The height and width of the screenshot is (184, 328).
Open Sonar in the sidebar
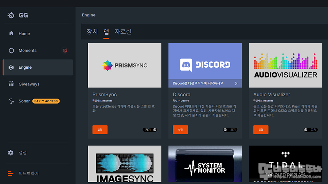(x=38, y=101)
